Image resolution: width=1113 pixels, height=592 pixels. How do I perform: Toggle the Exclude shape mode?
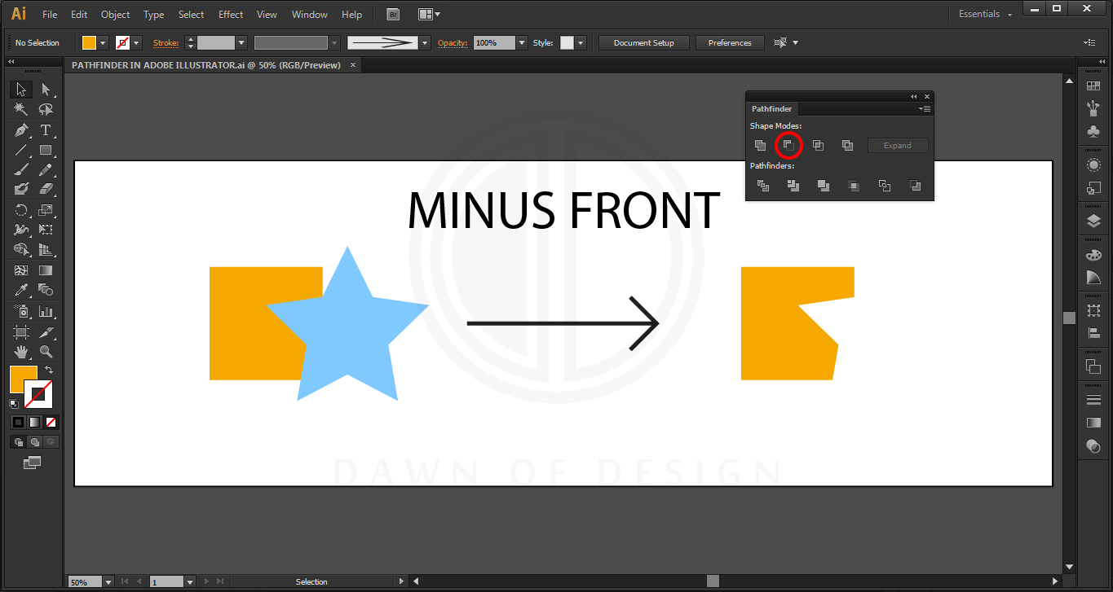[x=846, y=145]
